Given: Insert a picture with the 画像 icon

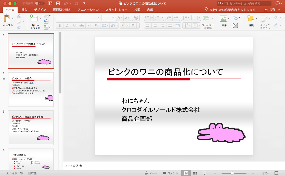Looking at the screenshot, I should click(223, 19).
